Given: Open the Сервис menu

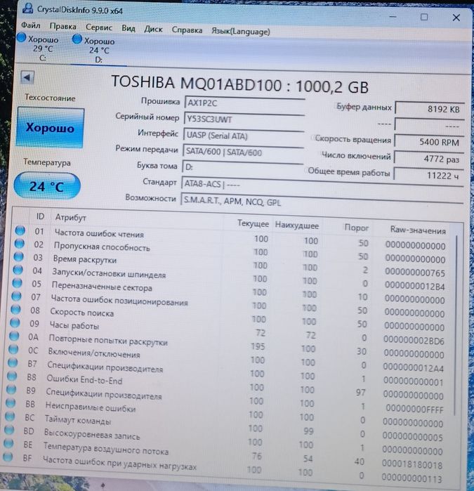Looking at the screenshot, I should click(x=99, y=27).
